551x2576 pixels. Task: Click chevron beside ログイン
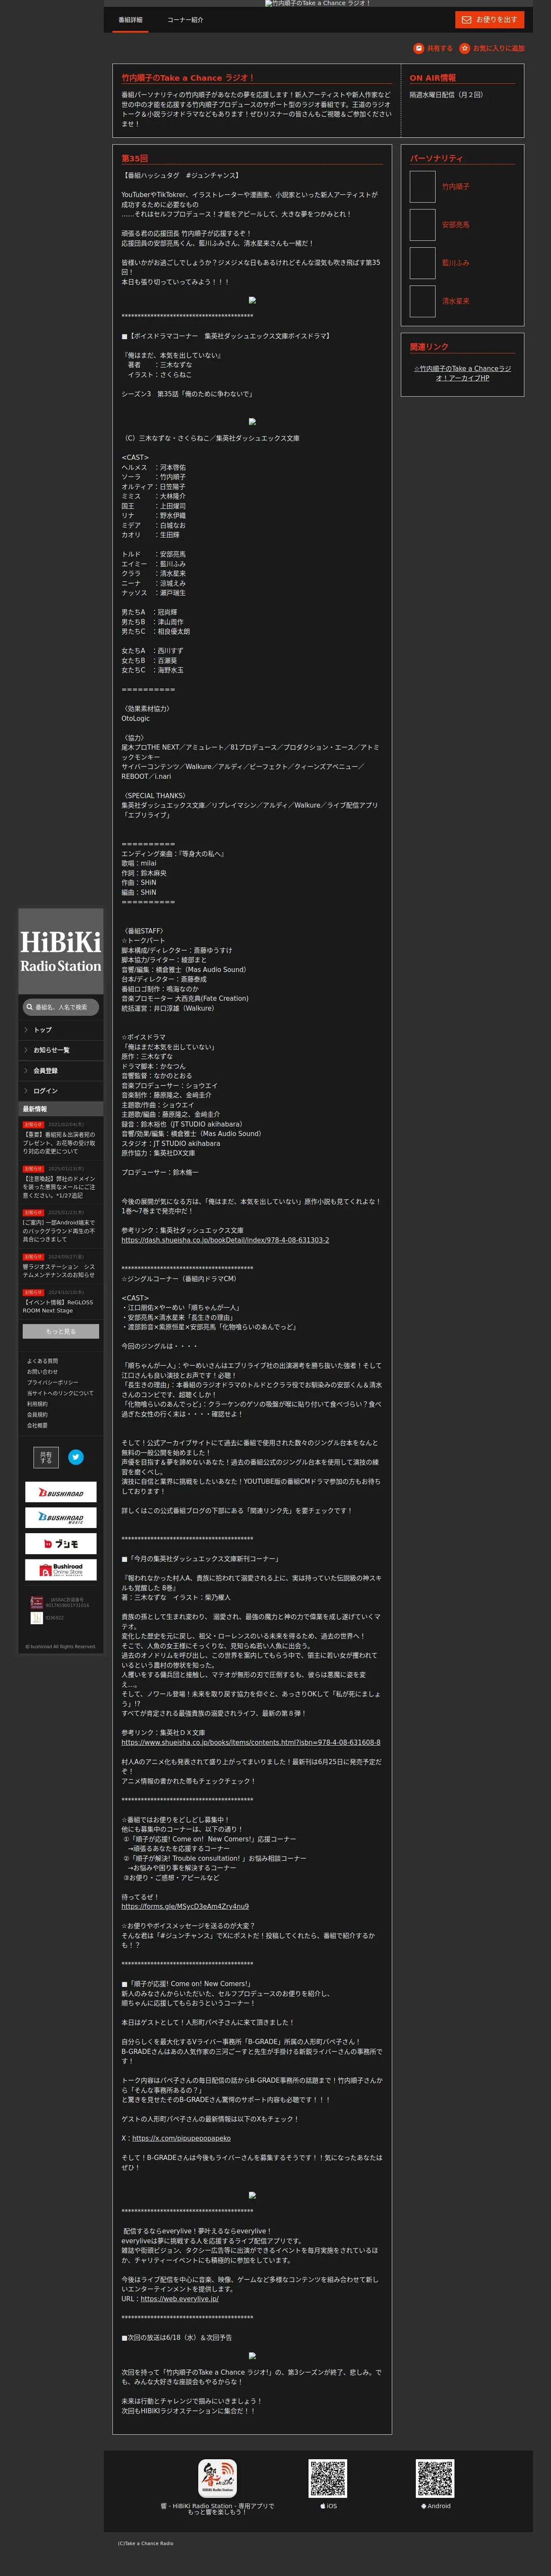26,1091
